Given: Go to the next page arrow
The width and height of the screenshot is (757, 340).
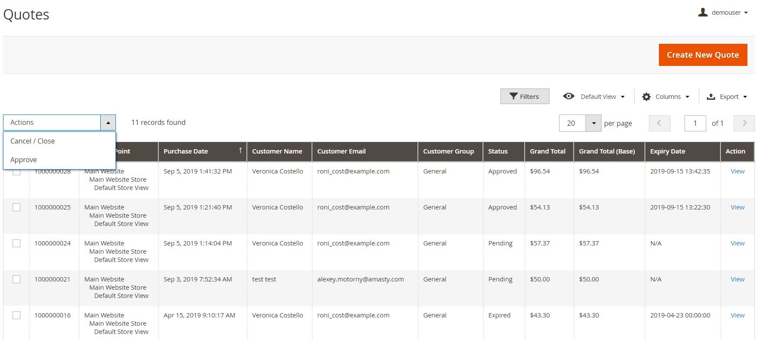Looking at the screenshot, I should (x=744, y=123).
